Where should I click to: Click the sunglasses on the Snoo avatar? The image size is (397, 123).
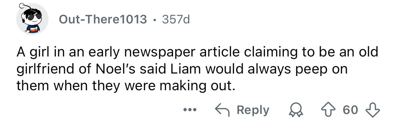click(34, 17)
